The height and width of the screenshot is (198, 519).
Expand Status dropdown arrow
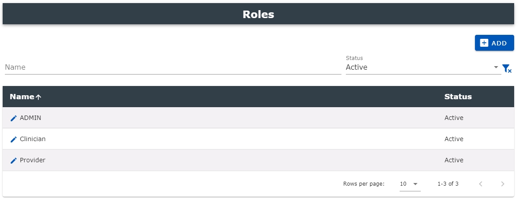point(496,67)
